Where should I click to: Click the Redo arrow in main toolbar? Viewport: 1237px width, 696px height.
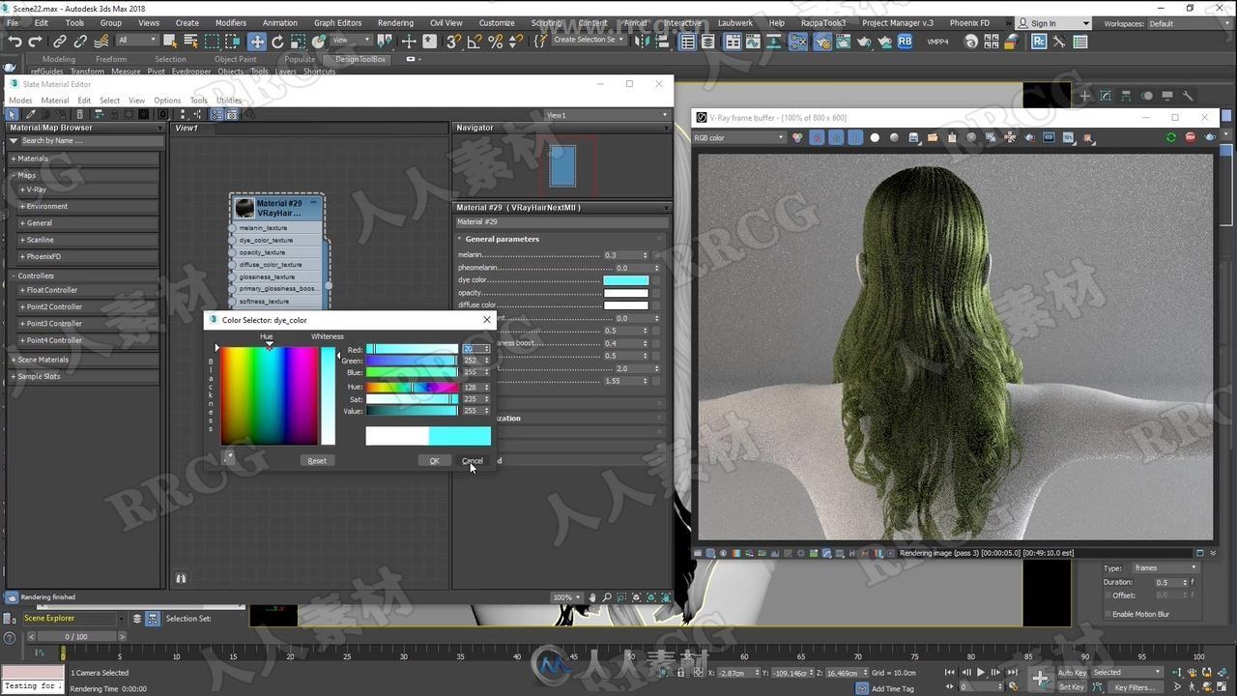(x=36, y=42)
